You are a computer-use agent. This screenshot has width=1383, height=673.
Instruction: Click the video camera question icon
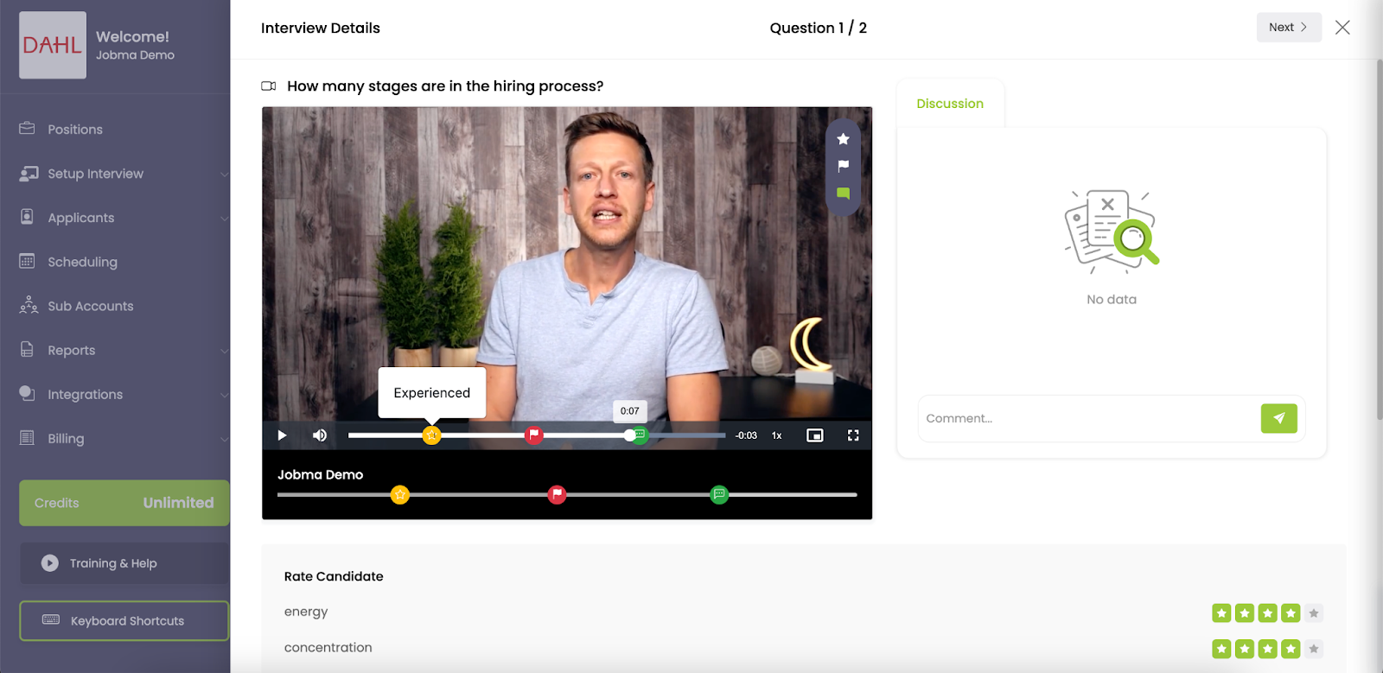[269, 86]
